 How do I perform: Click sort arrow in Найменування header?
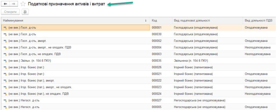tap(146, 21)
